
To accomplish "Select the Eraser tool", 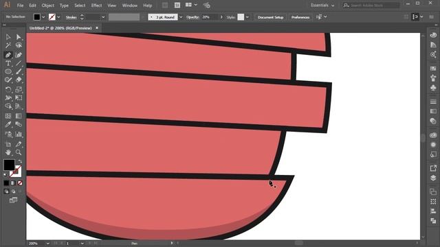I will pyautogui.click(x=19, y=80).
